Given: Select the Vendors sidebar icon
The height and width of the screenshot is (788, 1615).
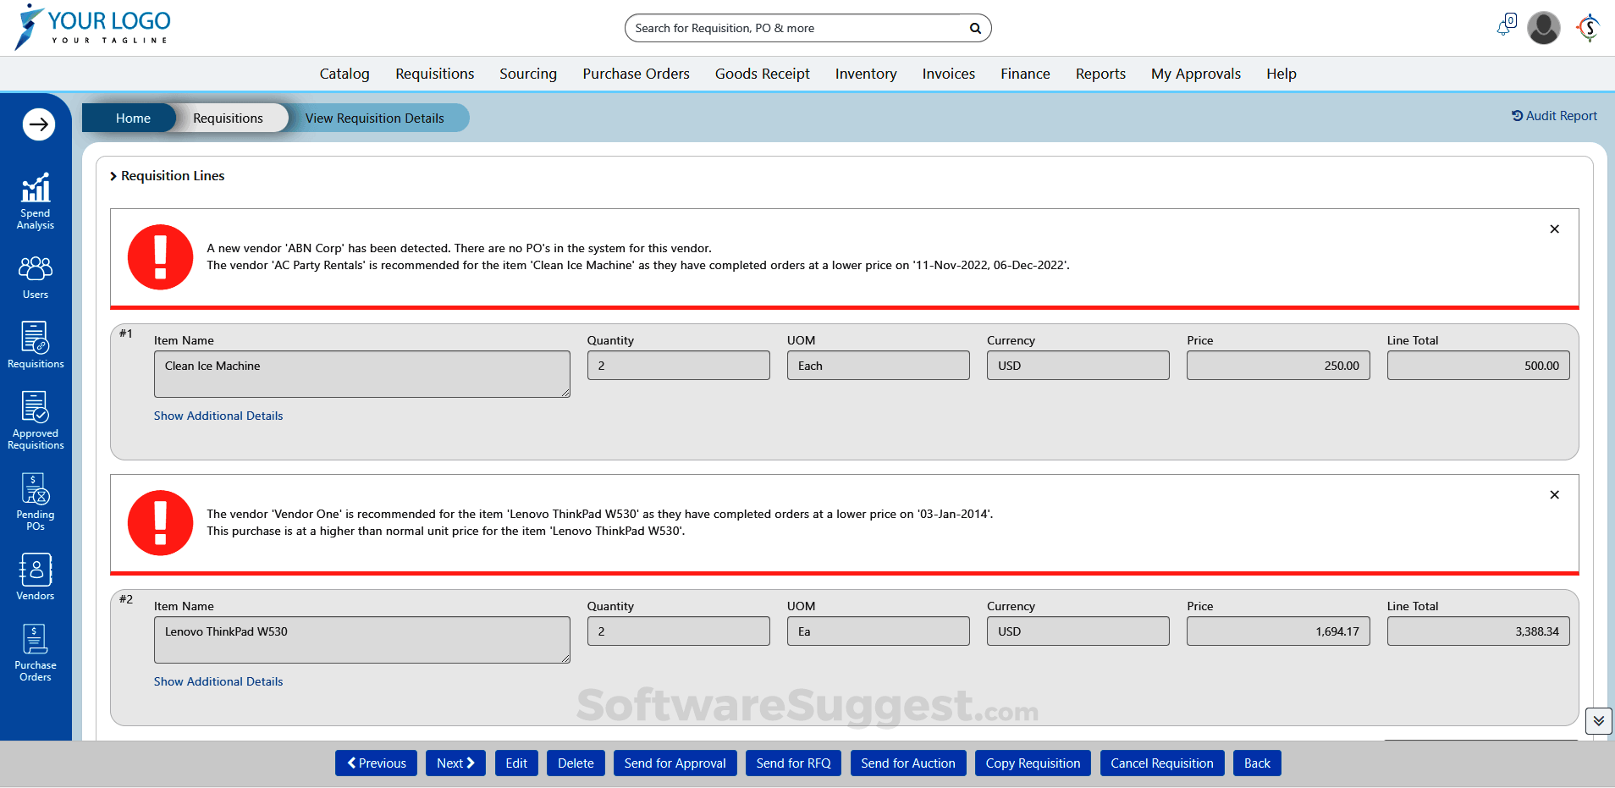Looking at the screenshot, I should [35, 576].
